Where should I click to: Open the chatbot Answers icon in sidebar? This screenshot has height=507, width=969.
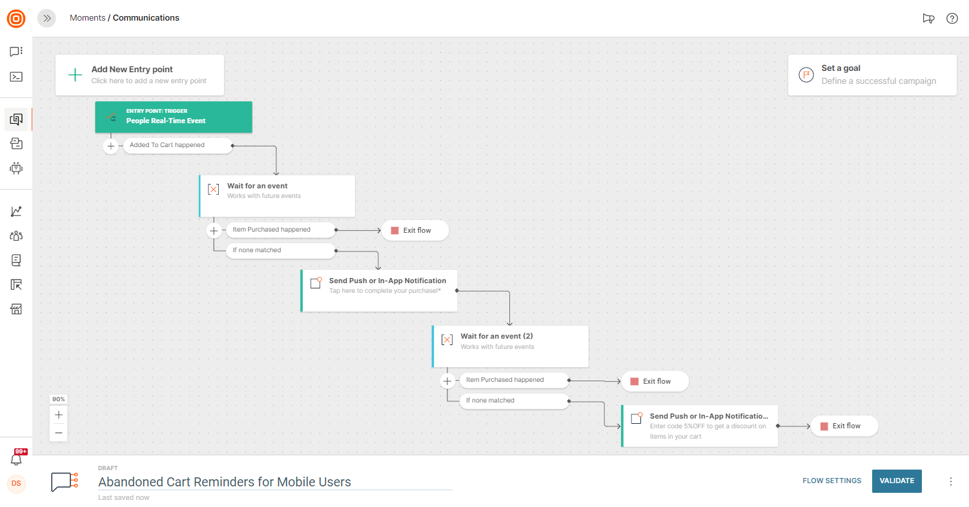[x=16, y=168]
